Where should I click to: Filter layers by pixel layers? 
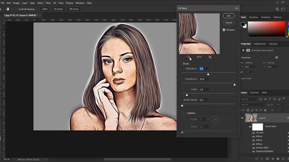click(x=261, y=99)
